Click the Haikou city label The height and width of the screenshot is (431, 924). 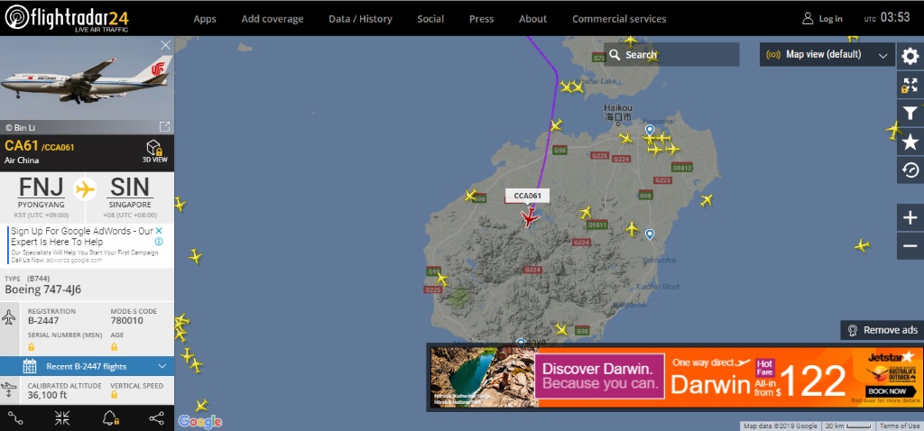point(618,112)
